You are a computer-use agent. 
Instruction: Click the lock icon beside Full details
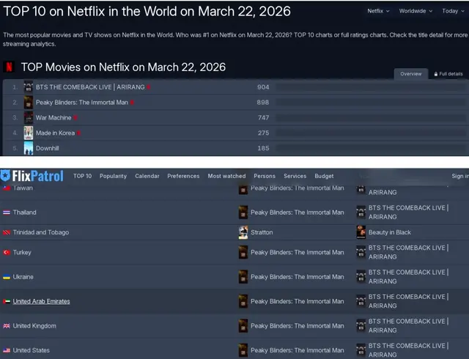pyautogui.click(x=436, y=74)
